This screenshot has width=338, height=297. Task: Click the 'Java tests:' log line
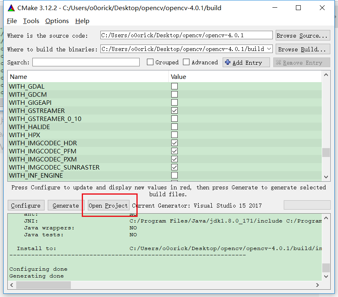[x=44, y=235]
